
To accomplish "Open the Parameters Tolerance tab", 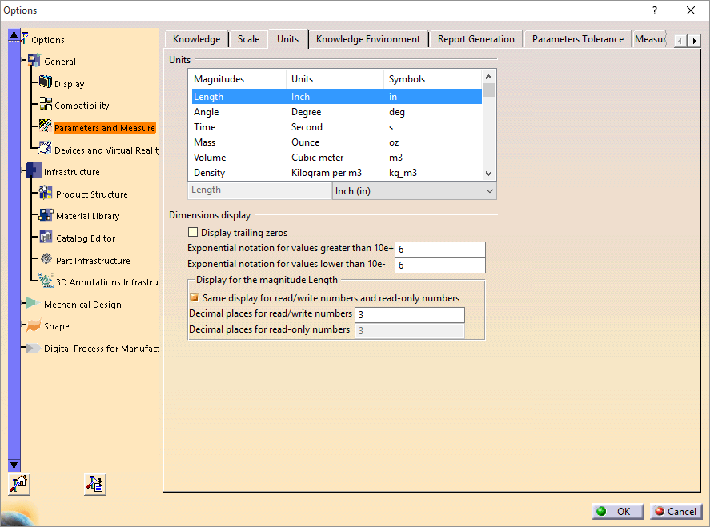I will coord(576,38).
